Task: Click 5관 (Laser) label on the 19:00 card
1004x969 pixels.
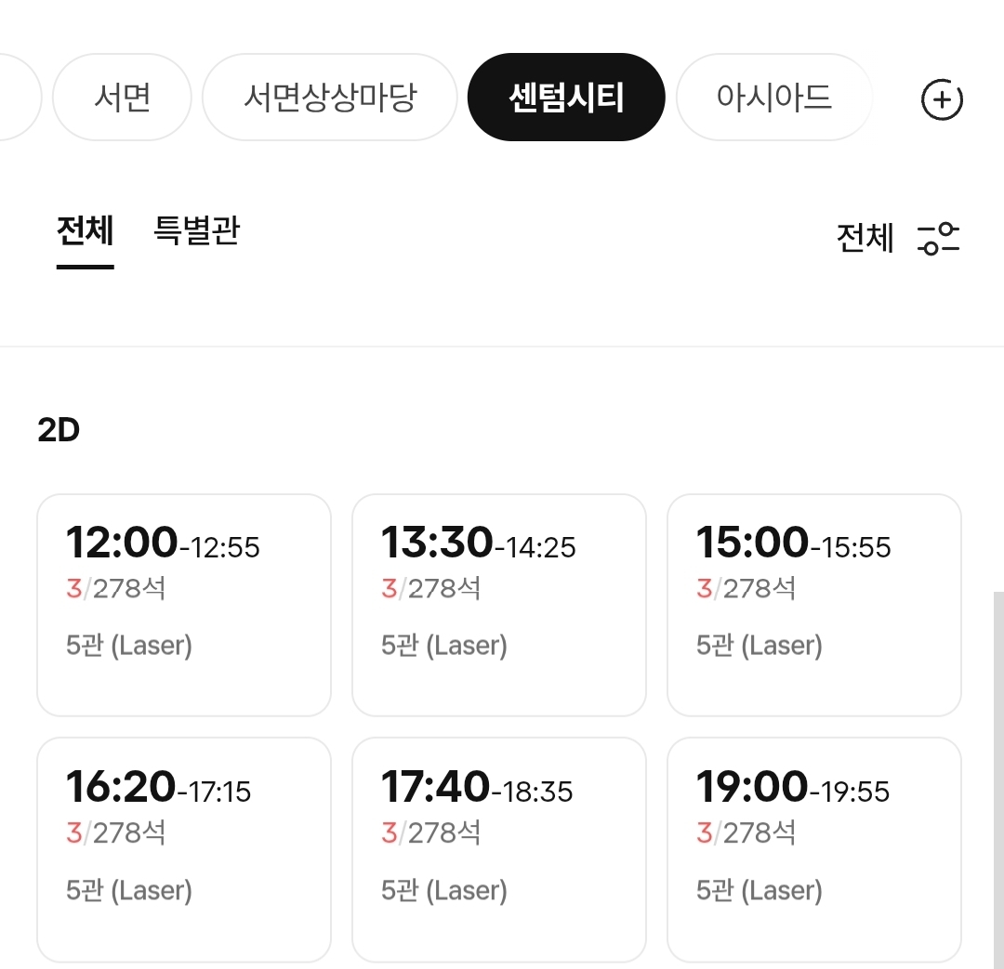Action: (760, 890)
